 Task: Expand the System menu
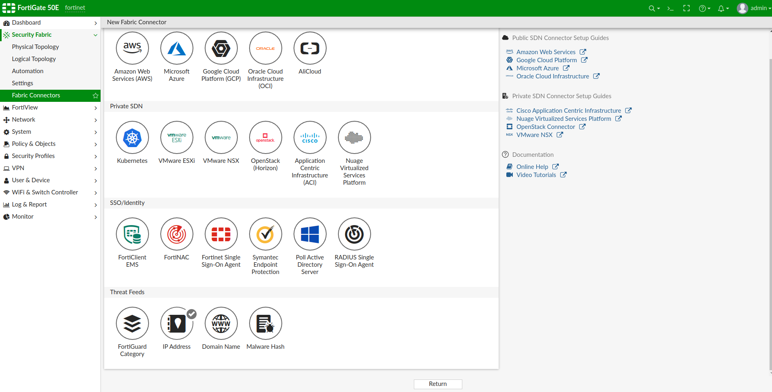[50, 132]
